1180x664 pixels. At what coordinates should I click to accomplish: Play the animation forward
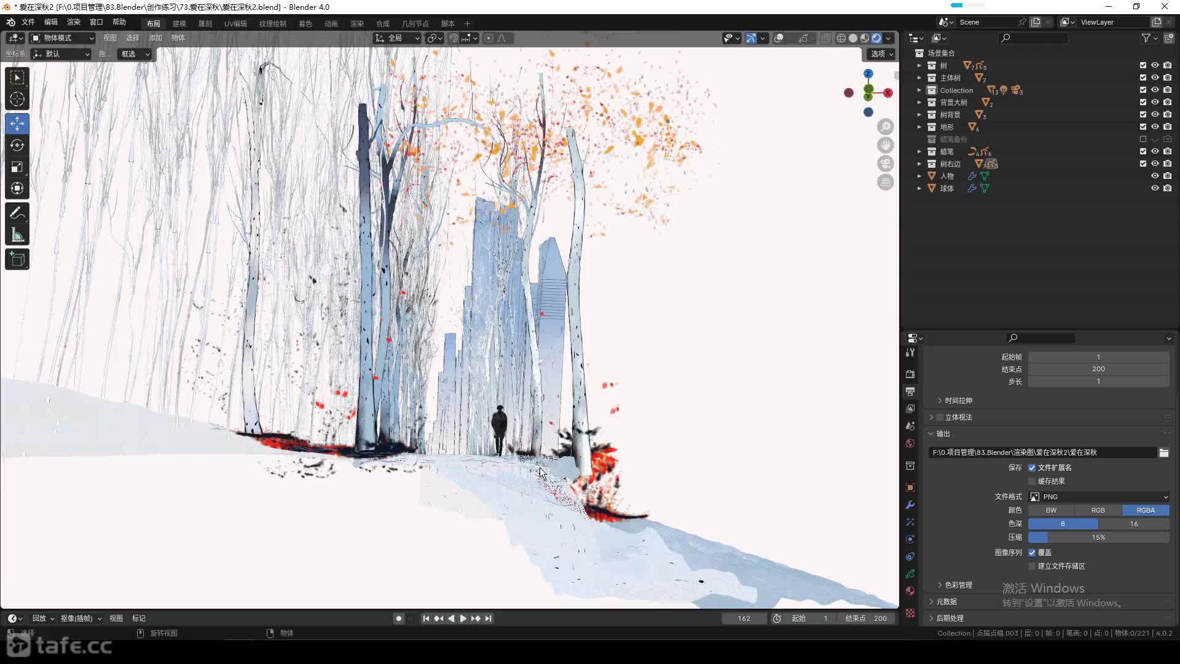point(463,619)
